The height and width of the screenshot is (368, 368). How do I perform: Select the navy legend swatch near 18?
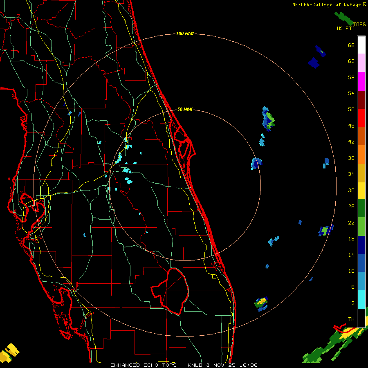tap(361, 245)
